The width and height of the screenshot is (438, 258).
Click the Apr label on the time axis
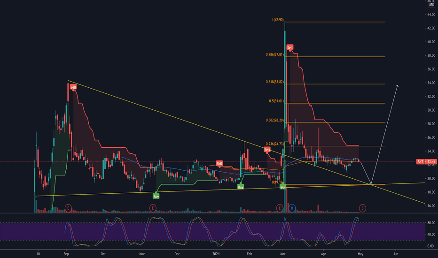click(323, 254)
